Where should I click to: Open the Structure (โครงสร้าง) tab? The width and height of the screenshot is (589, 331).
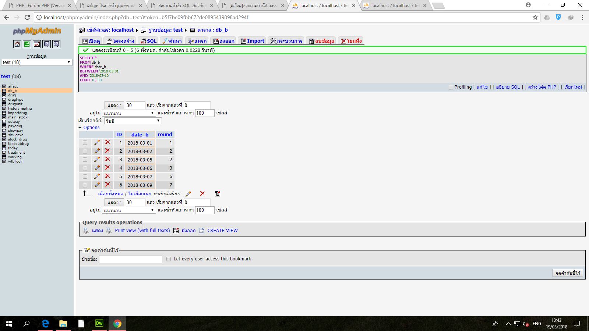coord(120,41)
